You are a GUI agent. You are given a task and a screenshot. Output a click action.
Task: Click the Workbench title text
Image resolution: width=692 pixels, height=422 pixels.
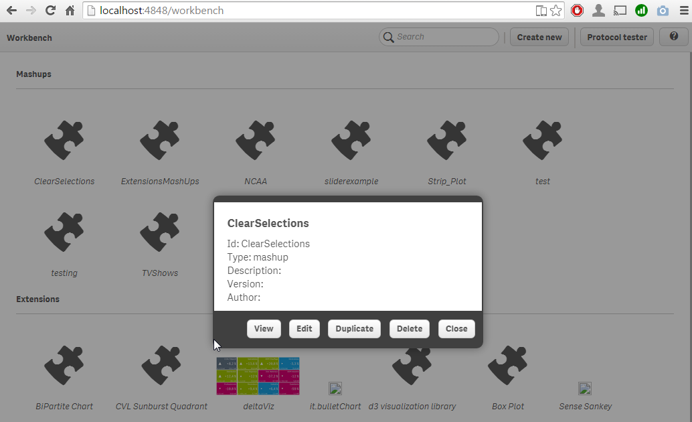click(x=29, y=38)
